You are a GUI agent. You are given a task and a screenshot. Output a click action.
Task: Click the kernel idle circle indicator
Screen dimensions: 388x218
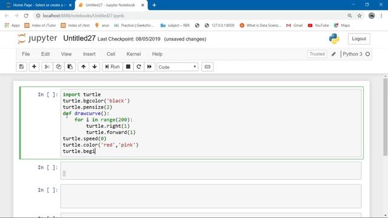368,54
